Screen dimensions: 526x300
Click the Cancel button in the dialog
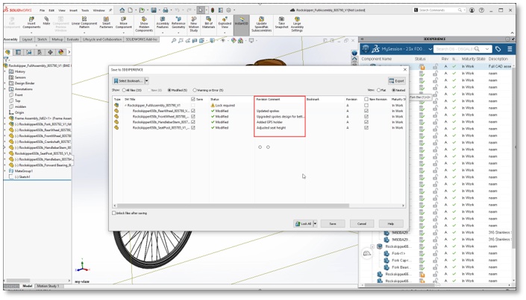click(x=362, y=223)
